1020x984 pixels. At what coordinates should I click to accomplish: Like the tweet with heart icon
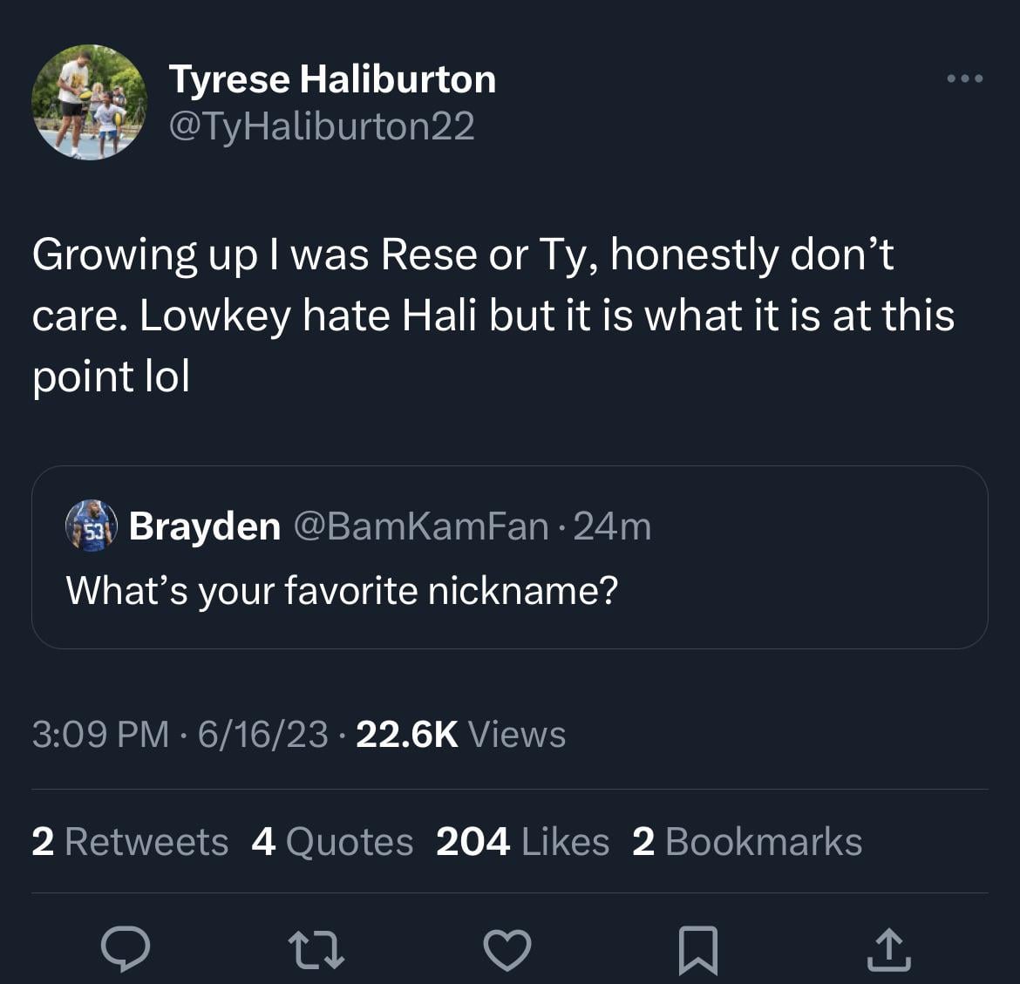click(x=507, y=948)
